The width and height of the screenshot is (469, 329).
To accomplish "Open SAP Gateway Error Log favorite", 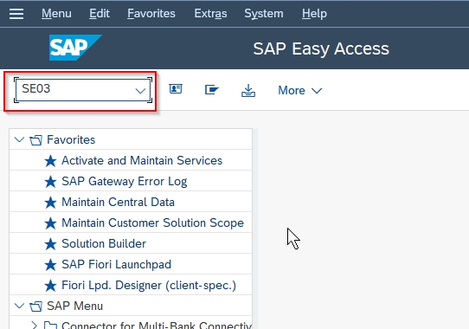I will (x=124, y=182).
